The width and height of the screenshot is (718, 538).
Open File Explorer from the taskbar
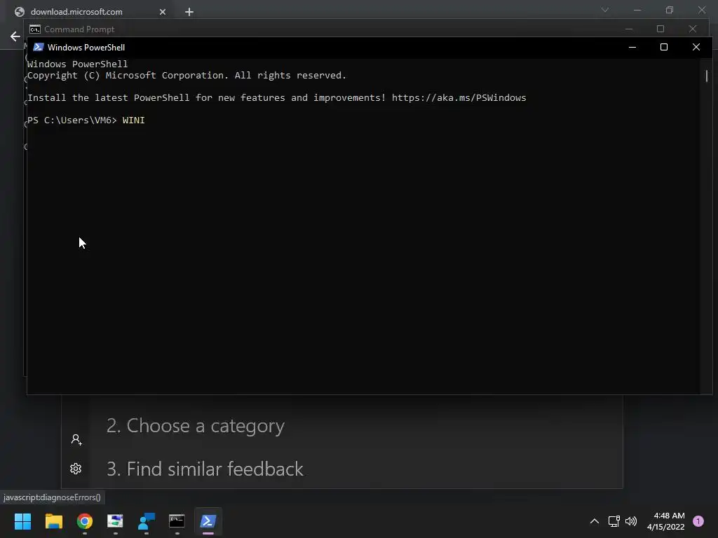point(53,521)
